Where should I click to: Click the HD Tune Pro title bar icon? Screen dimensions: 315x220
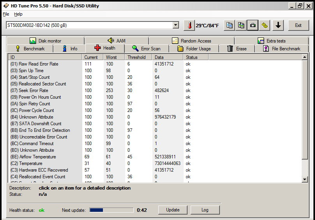coord(6,5)
